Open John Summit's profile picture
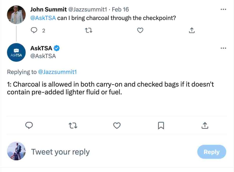Image resolution: width=234 pixels, height=172 pixels. pos(16,15)
